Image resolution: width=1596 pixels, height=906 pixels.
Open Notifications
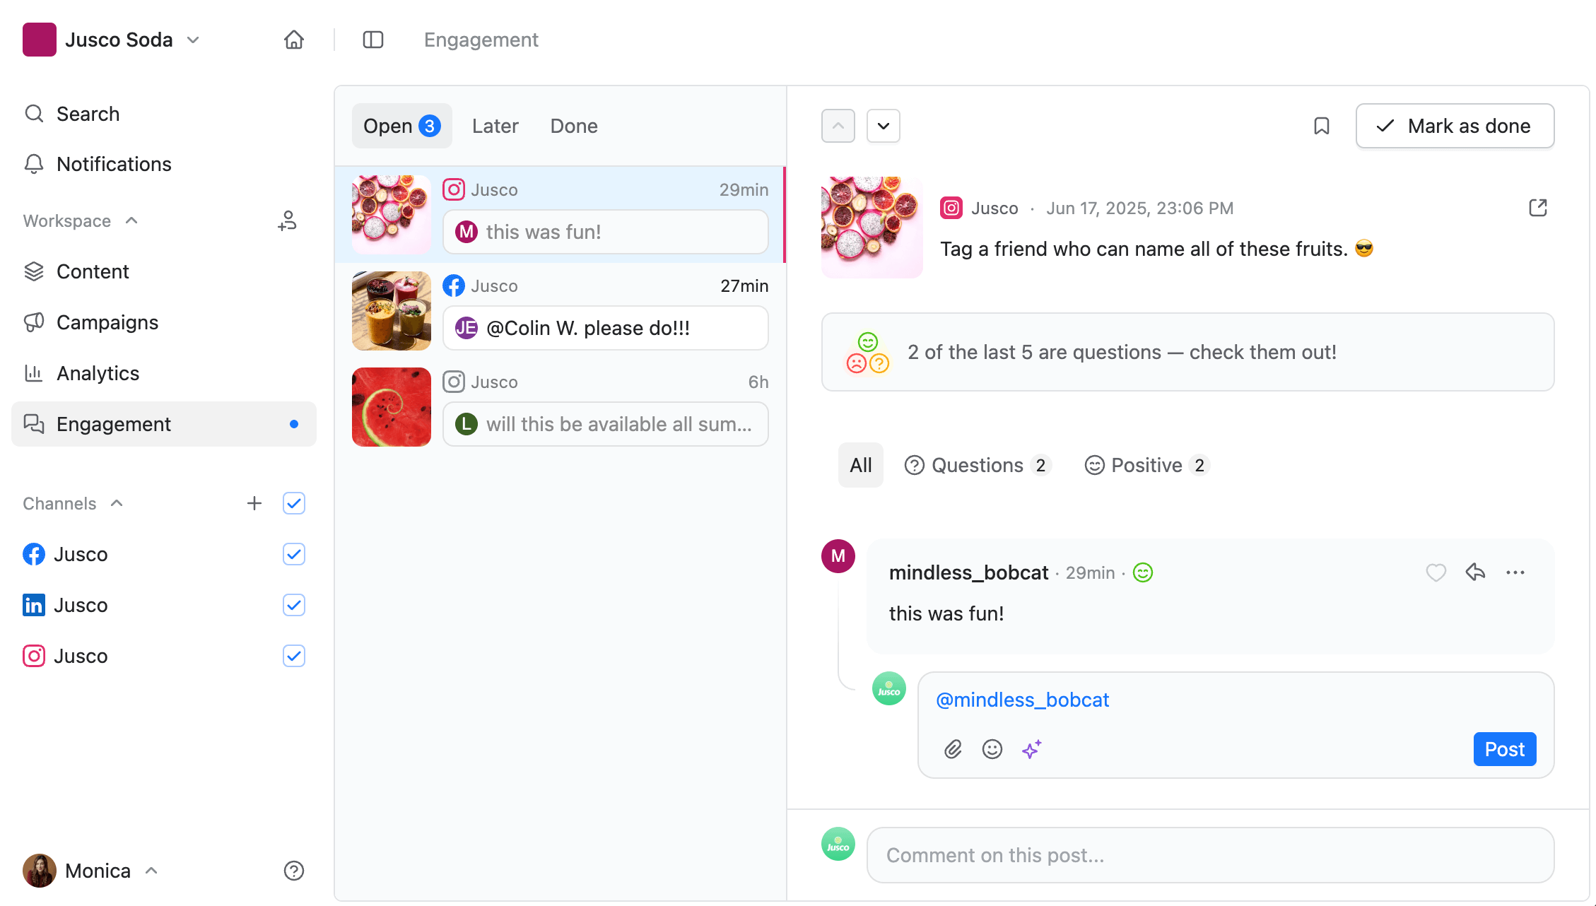coord(114,164)
